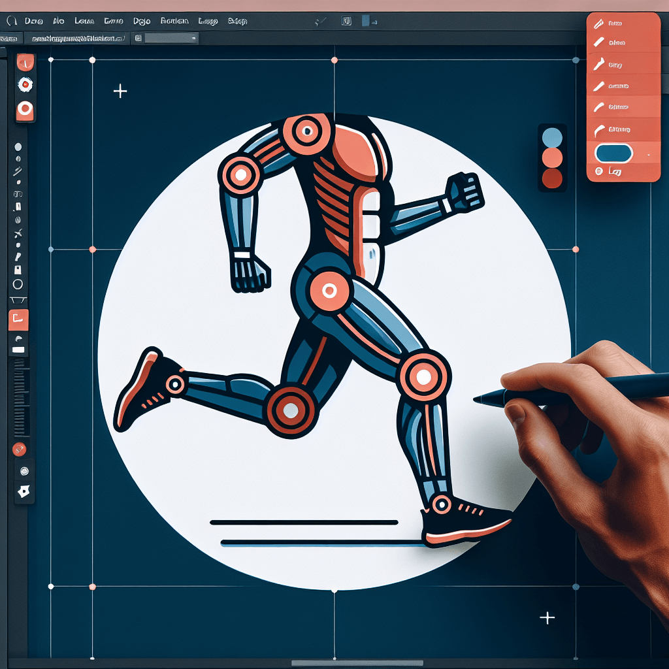Pick the light blue color swatch

coord(552,137)
